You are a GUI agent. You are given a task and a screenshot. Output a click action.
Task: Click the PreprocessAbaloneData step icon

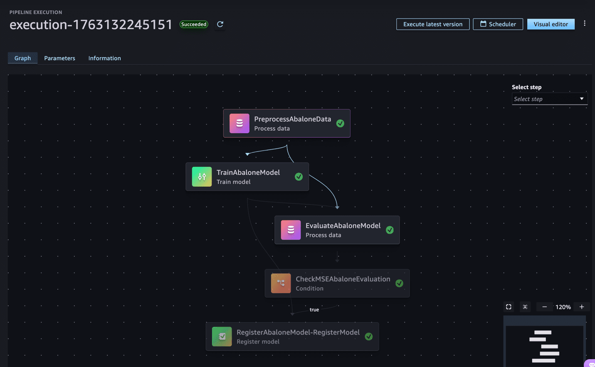coord(239,123)
